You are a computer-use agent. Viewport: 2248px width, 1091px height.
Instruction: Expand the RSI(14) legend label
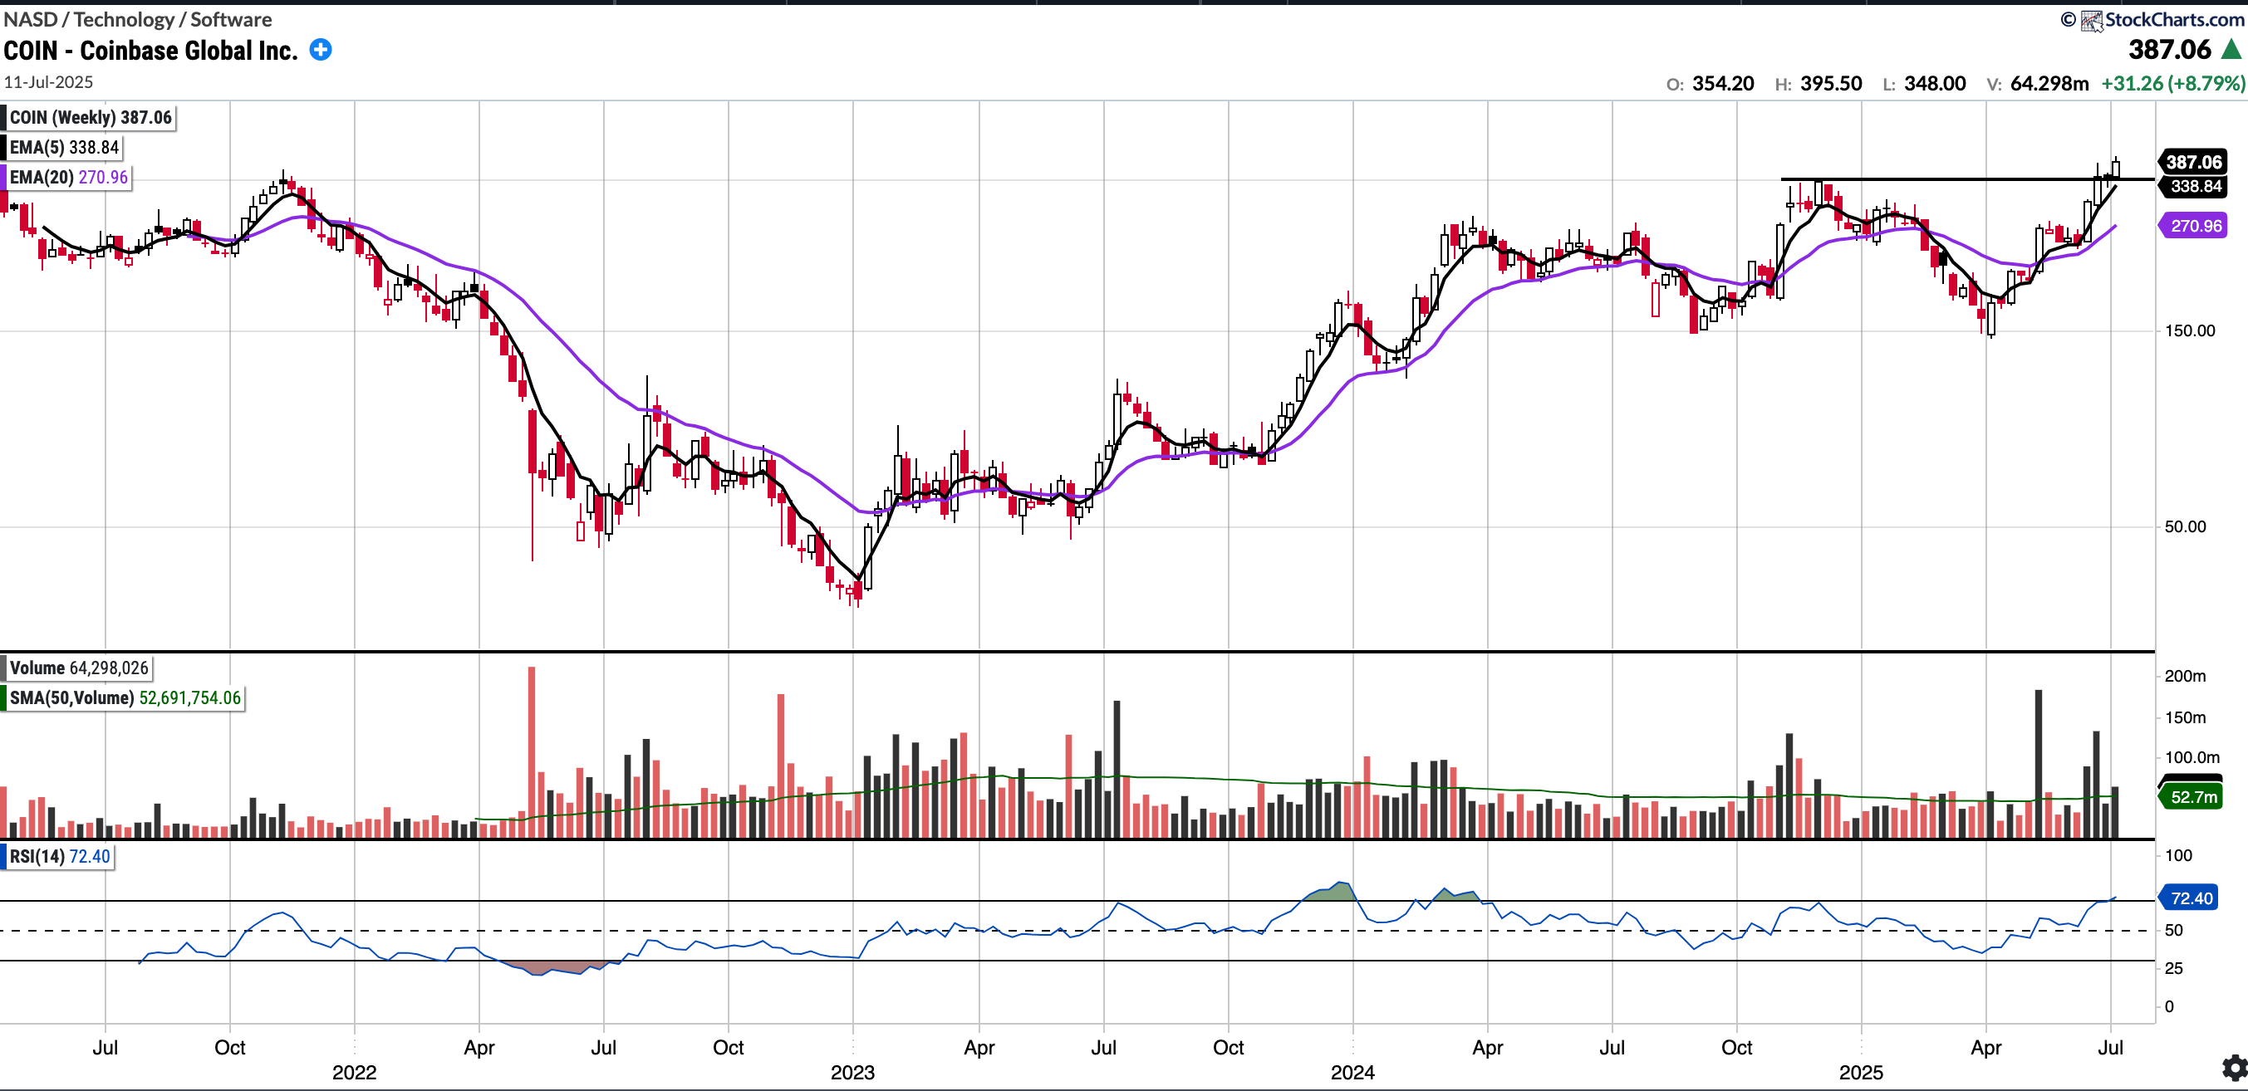point(59,856)
